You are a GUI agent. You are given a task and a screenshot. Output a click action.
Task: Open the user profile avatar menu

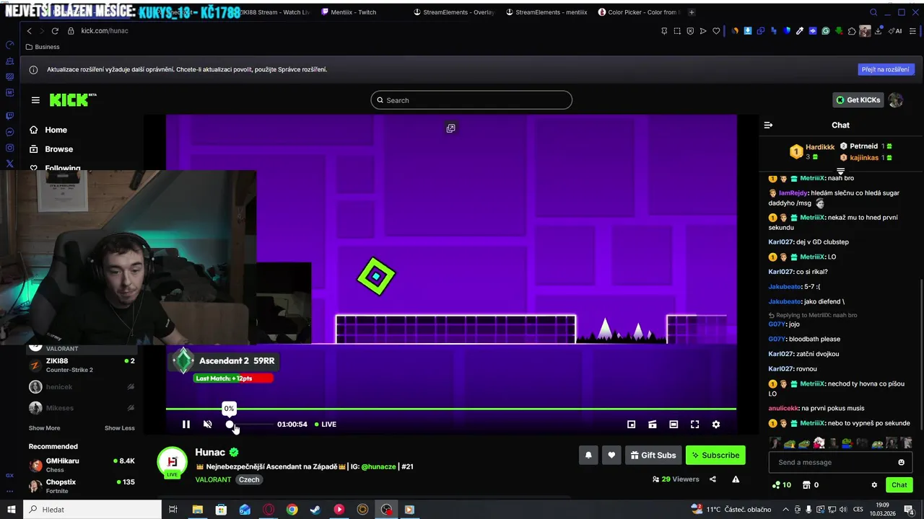[896, 100]
